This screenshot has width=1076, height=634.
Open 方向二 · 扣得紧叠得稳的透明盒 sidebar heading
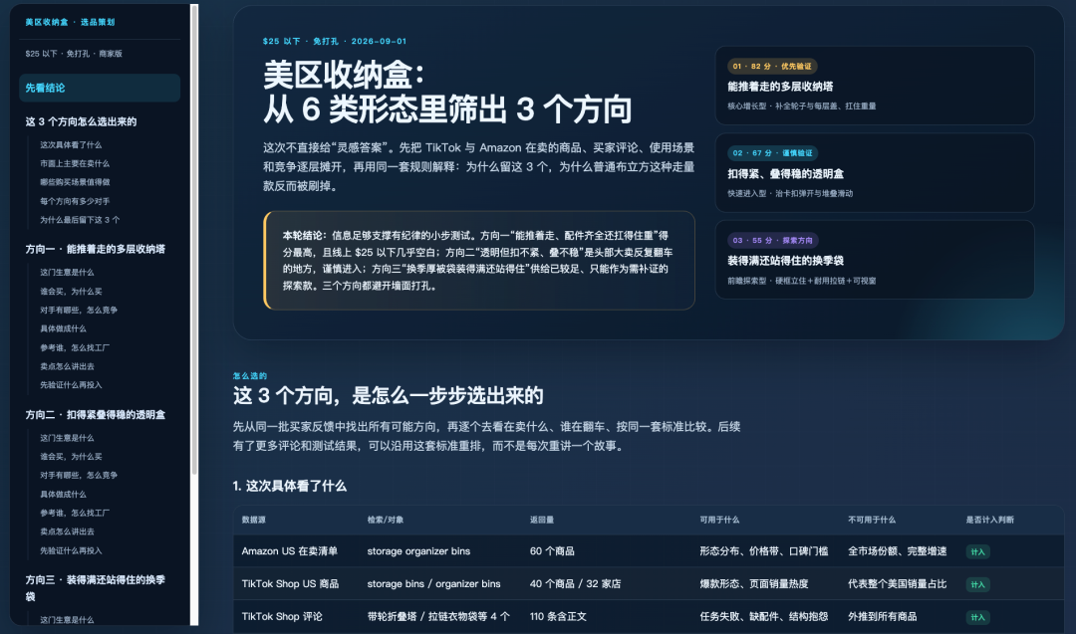pos(96,415)
